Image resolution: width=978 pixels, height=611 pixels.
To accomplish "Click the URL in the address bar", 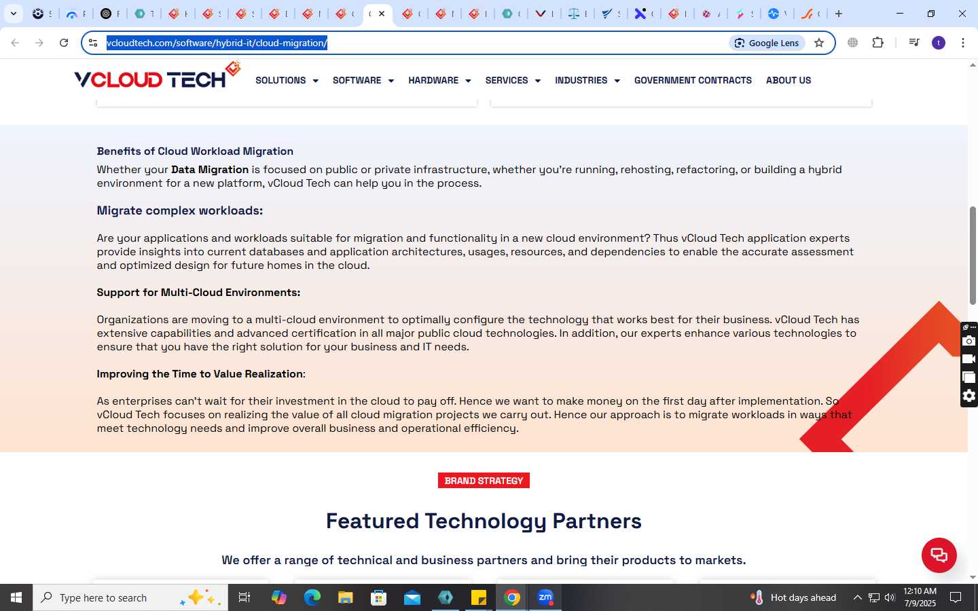I will click(217, 43).
